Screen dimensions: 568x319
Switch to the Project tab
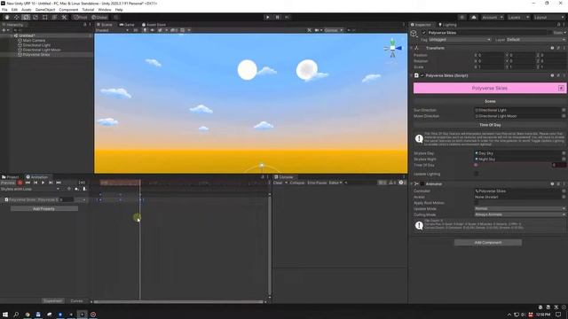click(10, 177)
